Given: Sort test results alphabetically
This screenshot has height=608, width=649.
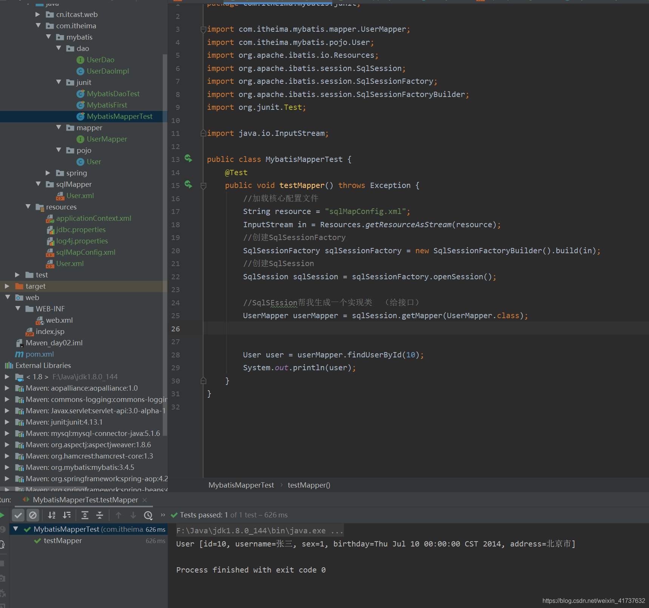Looking at the screenshot, I should click(52, 515).
